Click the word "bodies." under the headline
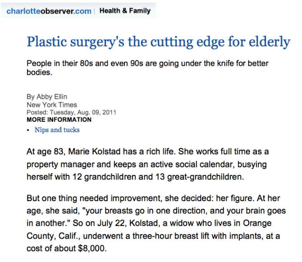Image resolution: width=302 pixels, height=262 pixels. [40, 73]
